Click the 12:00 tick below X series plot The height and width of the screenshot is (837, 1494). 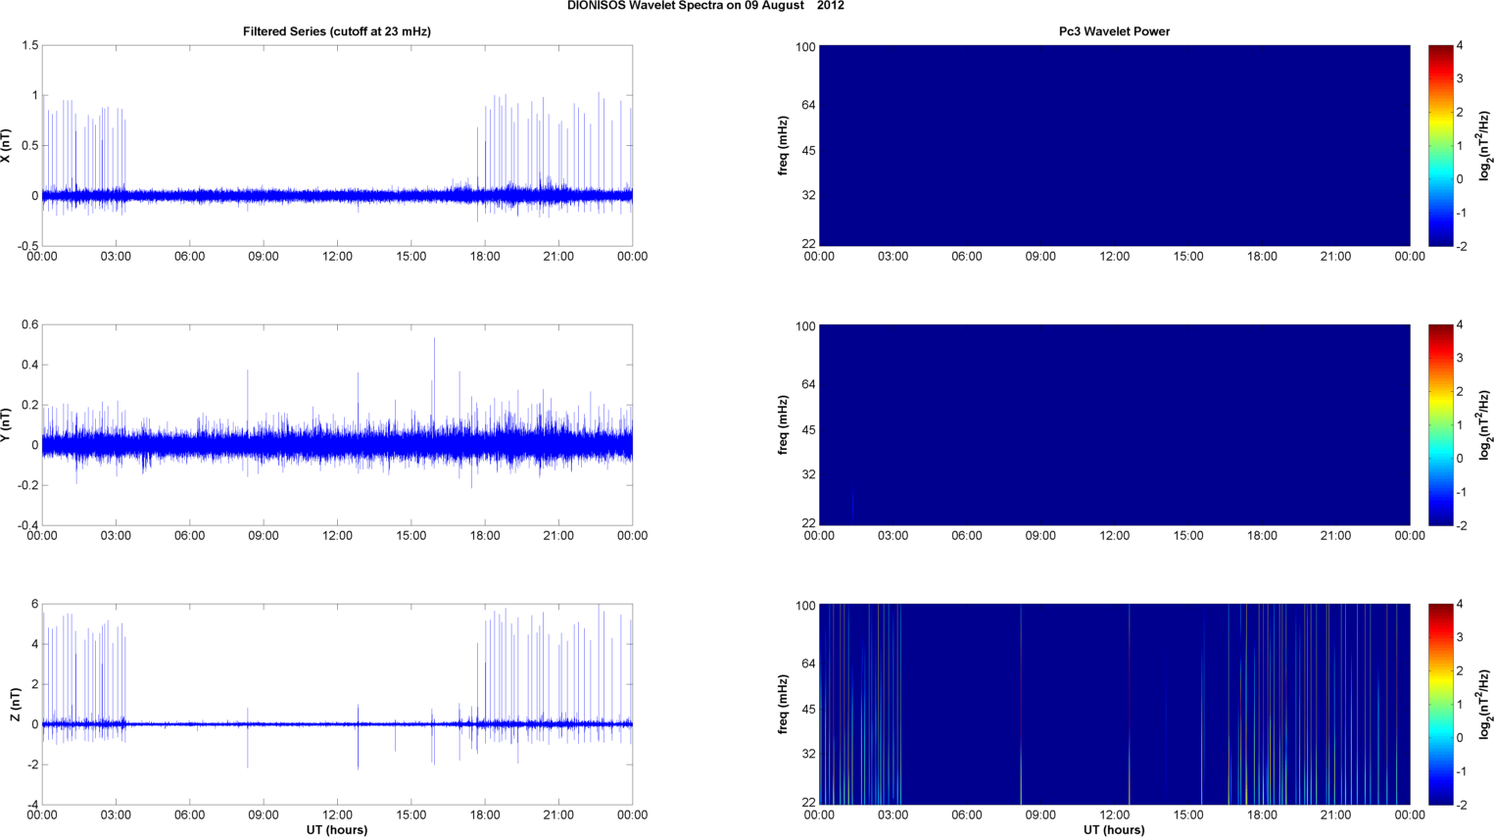point(337,257)
